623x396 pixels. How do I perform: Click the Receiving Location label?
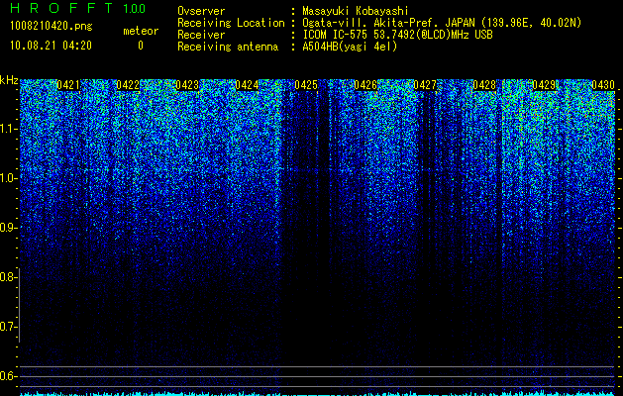pyautogui.click(x=231, y=23)
